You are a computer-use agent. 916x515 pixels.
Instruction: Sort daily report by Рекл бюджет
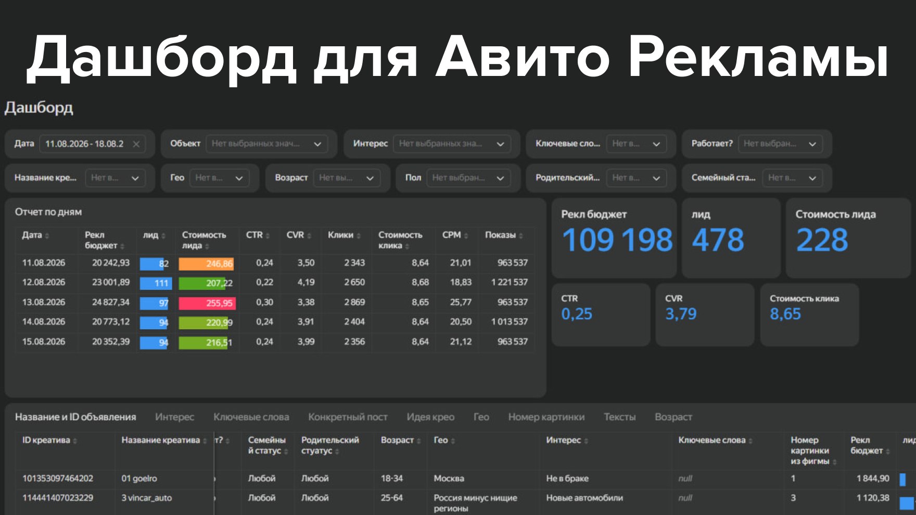(x=104, y=240)
